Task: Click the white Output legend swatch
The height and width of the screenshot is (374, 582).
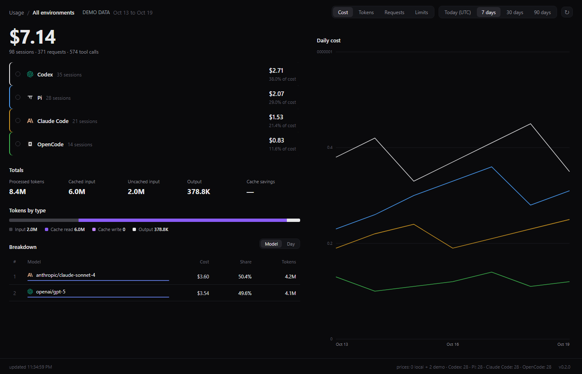Action: (x=134, y=229)
